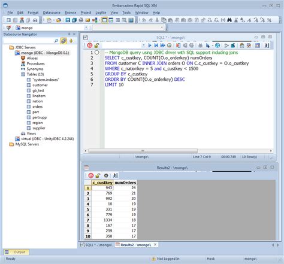Click the padlock icon in Results toolbar
The height and width of the screenshot is (264, 284).
[98, 175]
